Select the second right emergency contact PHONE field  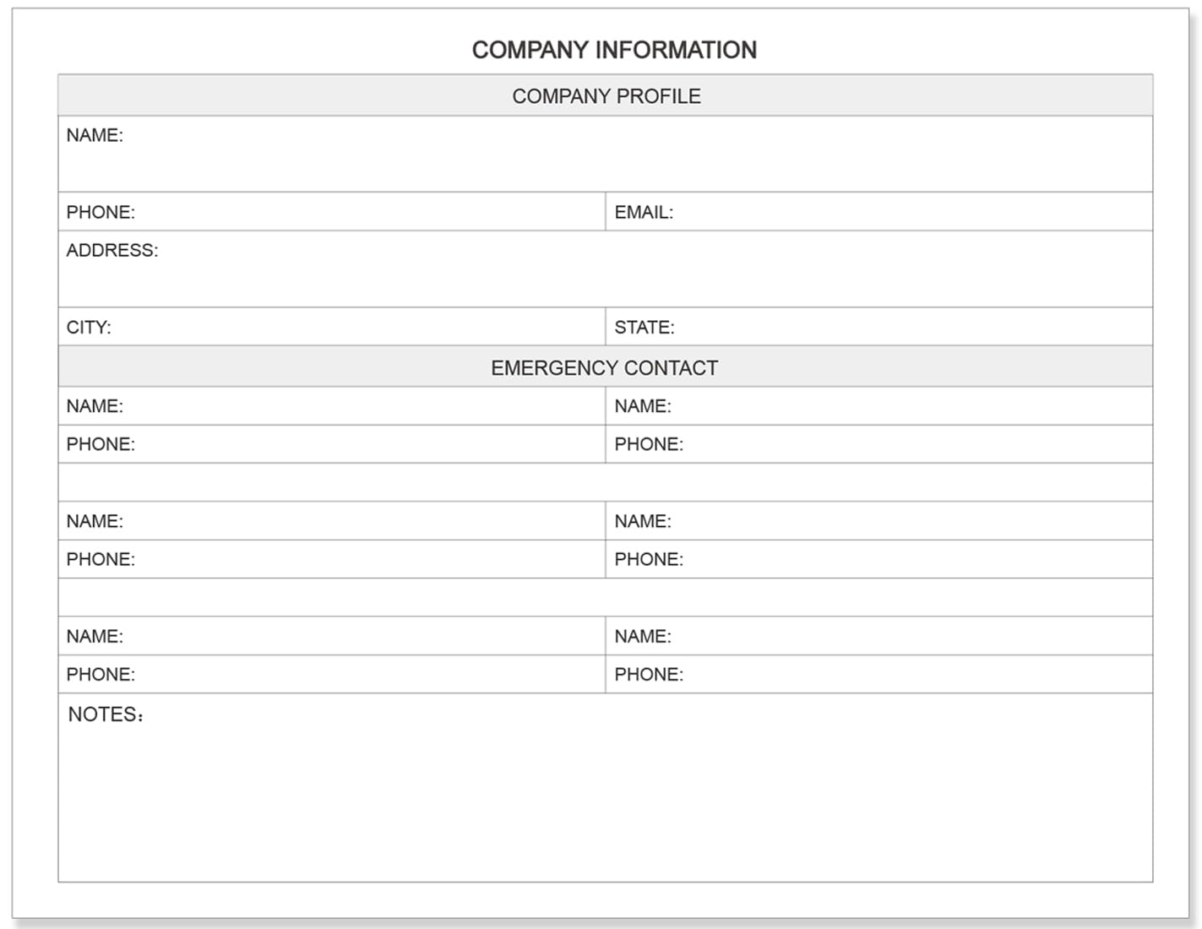(x=878, y=559)
